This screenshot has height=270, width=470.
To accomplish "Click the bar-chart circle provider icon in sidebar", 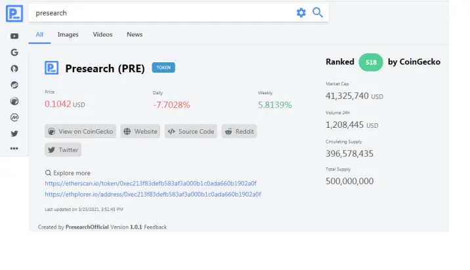I will tap(14, 85).
